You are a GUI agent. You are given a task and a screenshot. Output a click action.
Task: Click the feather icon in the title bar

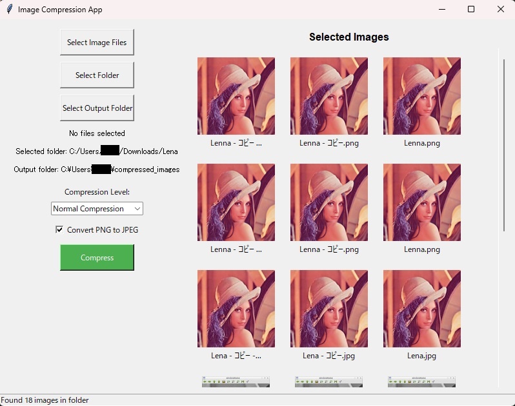coord(10,9)
